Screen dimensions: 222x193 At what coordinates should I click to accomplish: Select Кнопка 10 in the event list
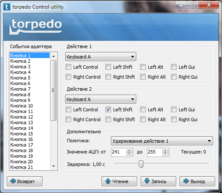point(30,106)
